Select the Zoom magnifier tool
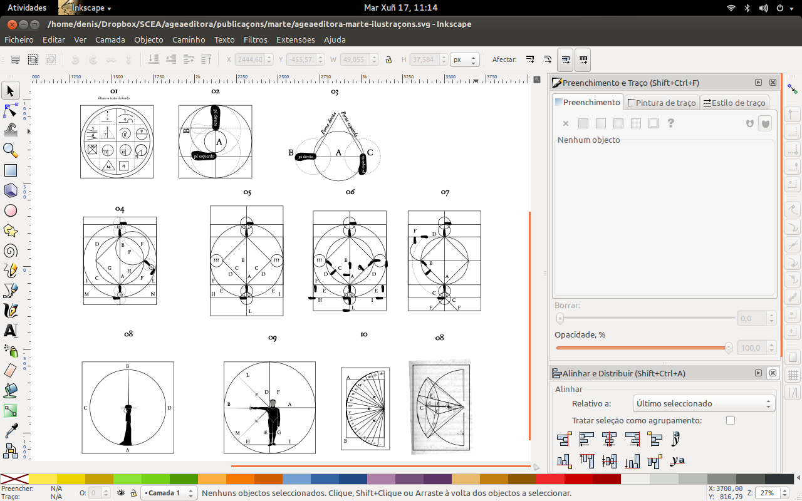The width and height of the screenshot is (802, 501). pyautogui.click(x=11, y=150)
